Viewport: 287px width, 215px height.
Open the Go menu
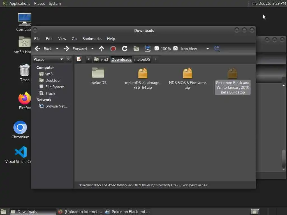click(x=74, y=39)
